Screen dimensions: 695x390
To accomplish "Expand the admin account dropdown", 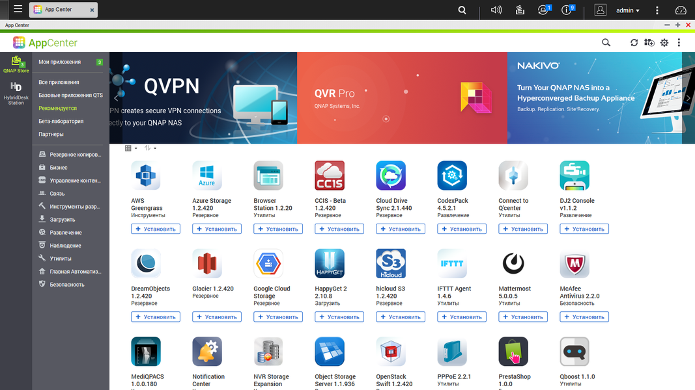I will click(x=628, y=10).
